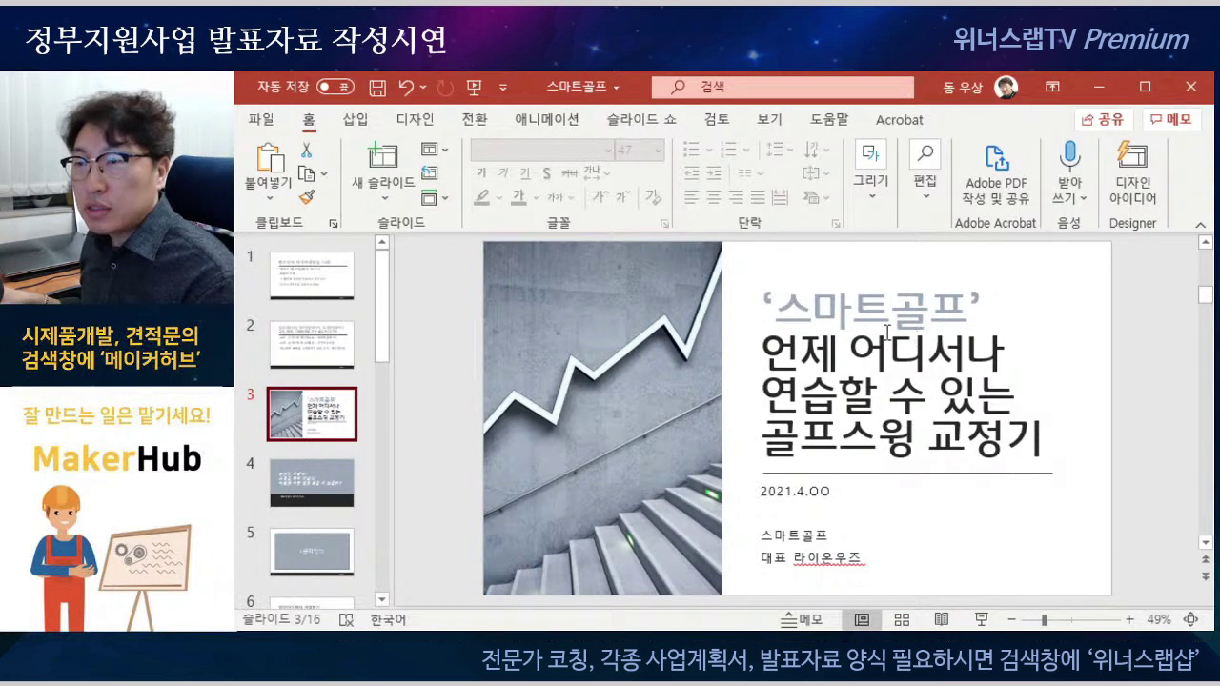Image resolution: width=1220 pixels, height=686 pixels.
Task: Expand the New Slide (새 슬라이드) dropdown arrow
Action: [384, 198]
